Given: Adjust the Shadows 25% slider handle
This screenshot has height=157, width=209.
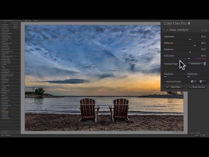Looking at the screenshot, I should click(190, 52).
